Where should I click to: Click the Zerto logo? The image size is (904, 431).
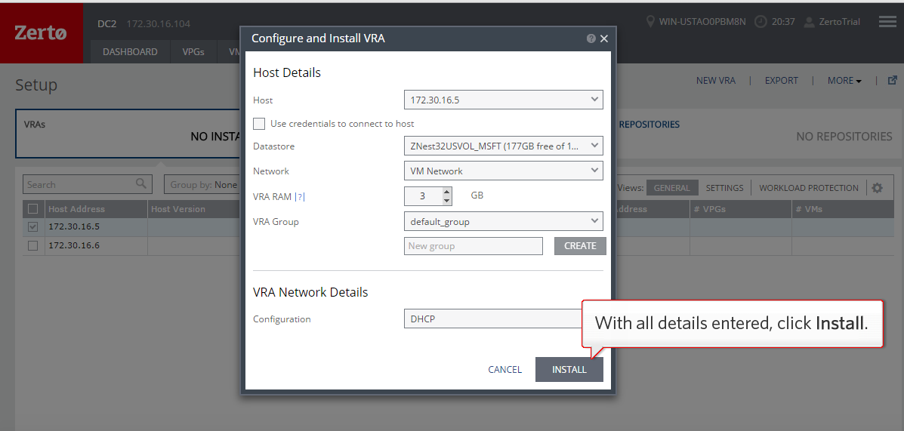pyautogui.click(x=41, y=32)
